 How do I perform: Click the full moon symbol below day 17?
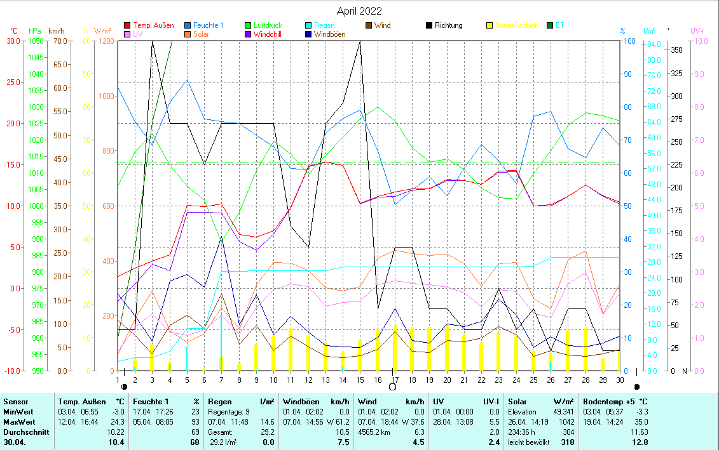(392, 387)
